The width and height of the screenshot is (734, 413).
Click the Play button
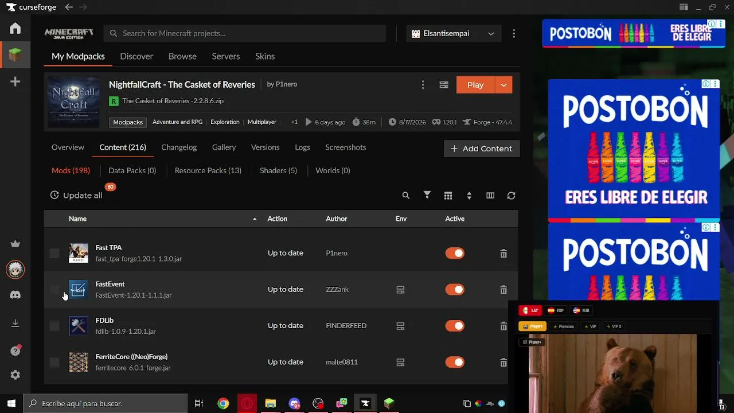[x=475, y=85]
